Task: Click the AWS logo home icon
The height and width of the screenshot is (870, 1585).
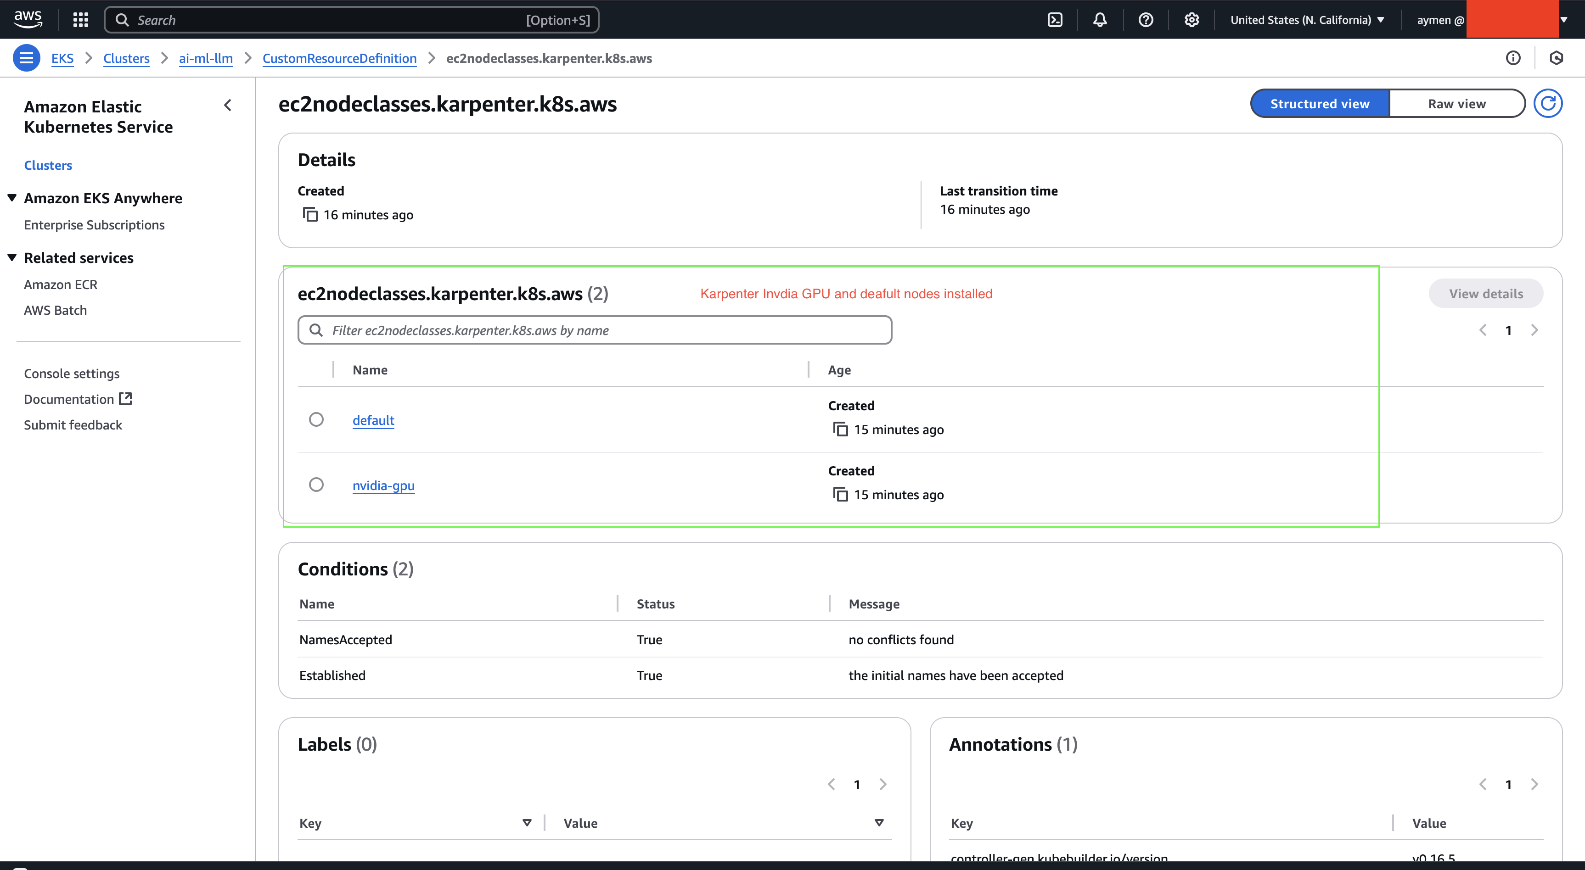Action: pyautogui.click(x=28, y=19)
